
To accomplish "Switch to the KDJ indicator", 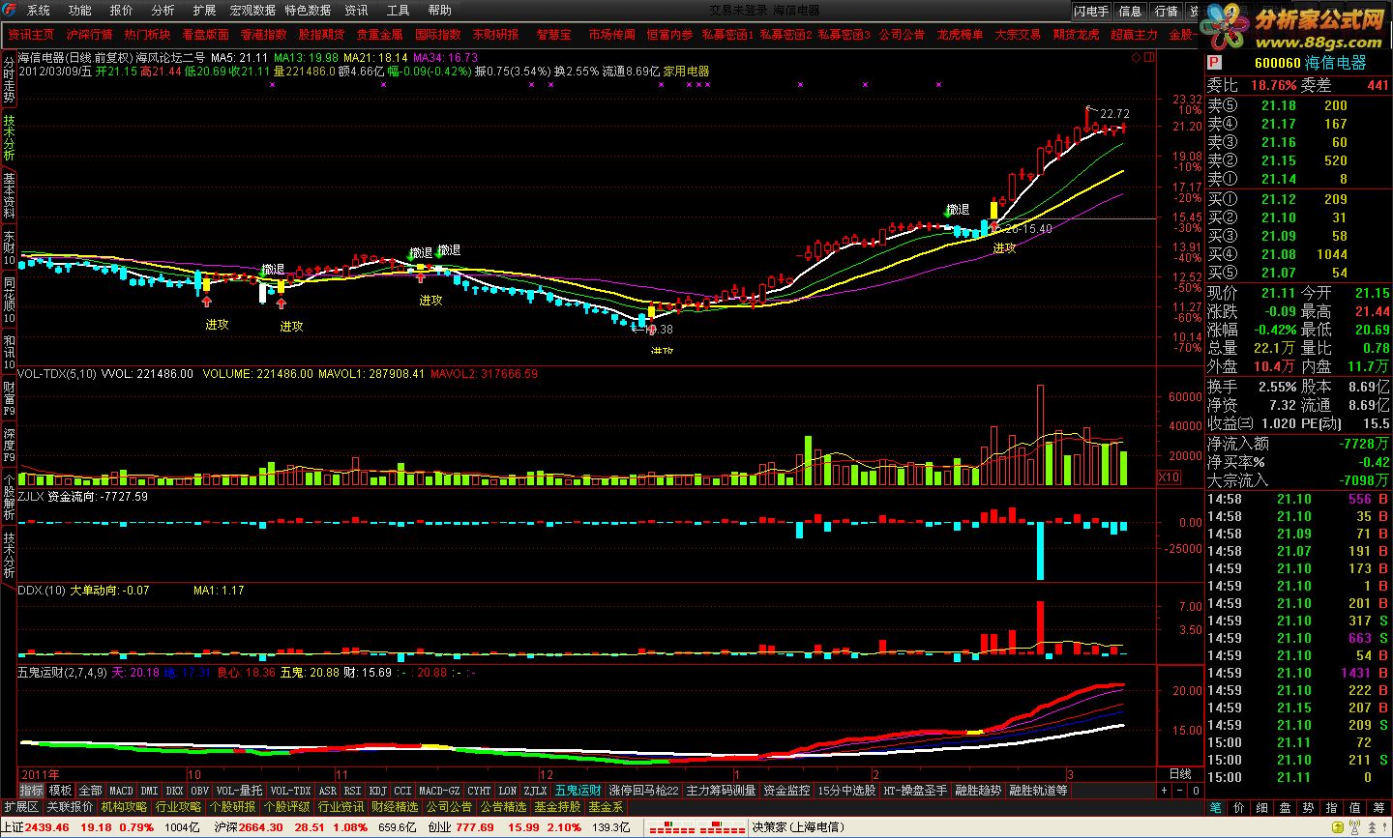I will [x=377, y=791].
